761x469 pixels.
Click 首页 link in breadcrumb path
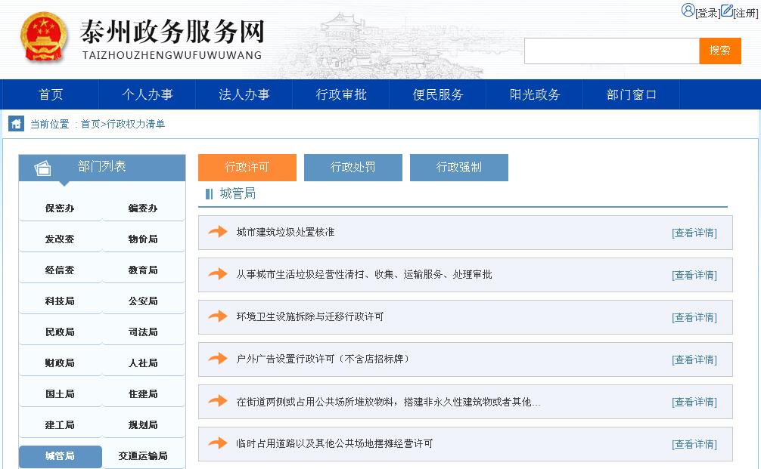[90, 125]
